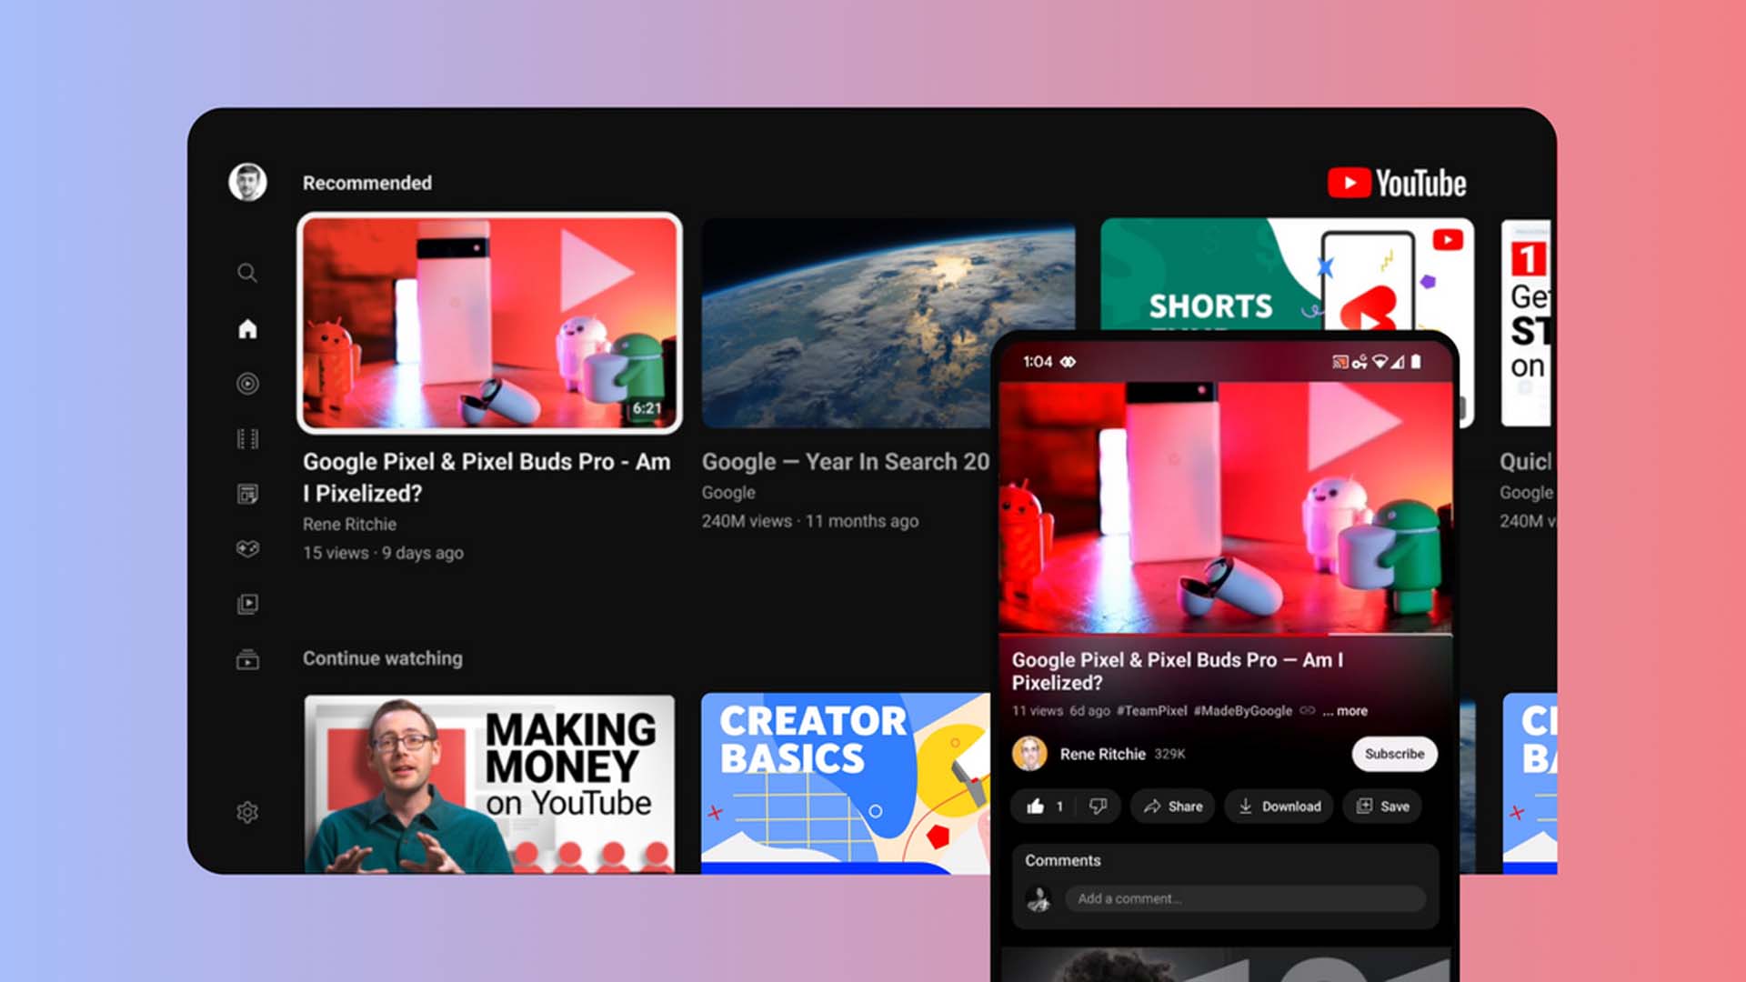Dislike the video with the thumbs down icon
The height and width of the screenshot is (982, 1746).
coord(1098,807)
